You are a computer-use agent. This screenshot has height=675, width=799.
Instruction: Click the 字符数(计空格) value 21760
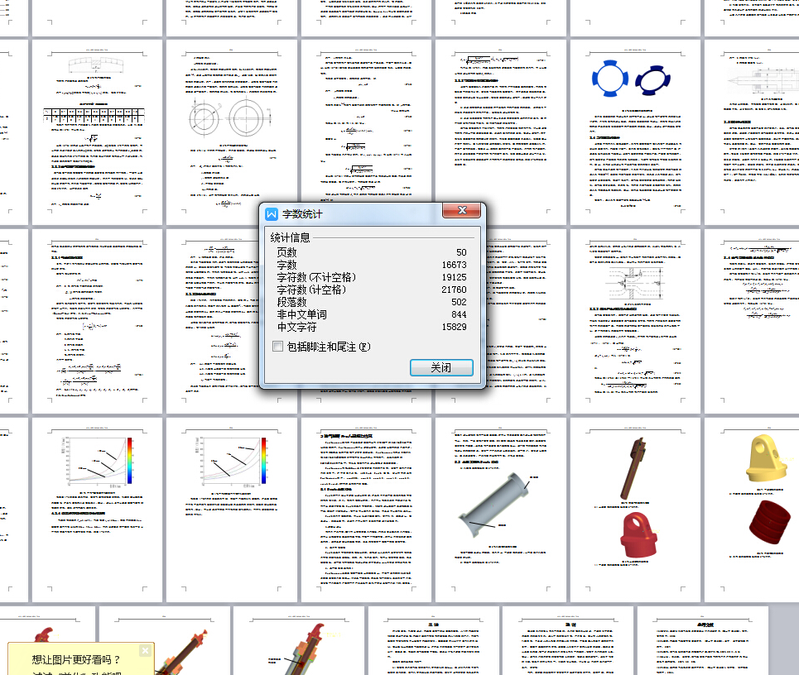coord(454,290)
